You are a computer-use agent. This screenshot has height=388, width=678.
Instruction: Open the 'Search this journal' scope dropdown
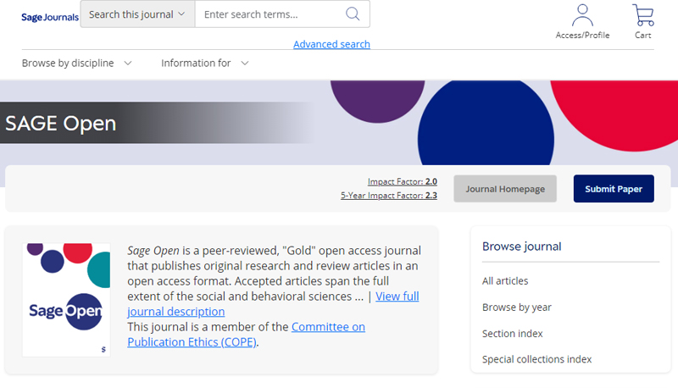pos(137,14)
